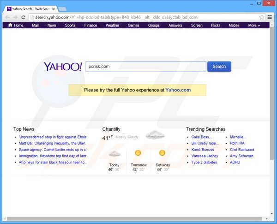277x224 pixels.
Task: Click the Chantilly weather heading
Action: tap(111, 129)
